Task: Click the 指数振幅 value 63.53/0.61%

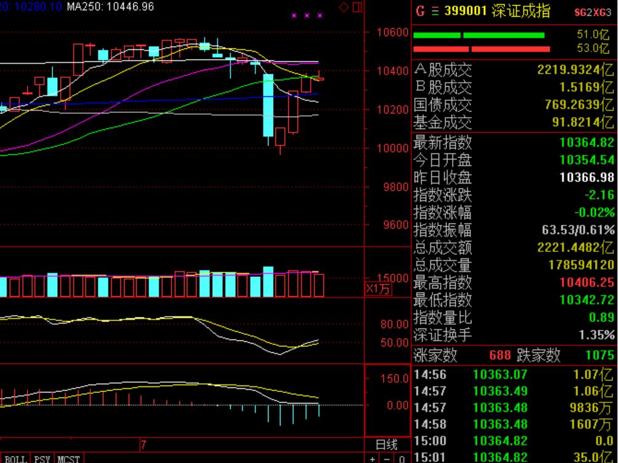Action: click(578, 230)
